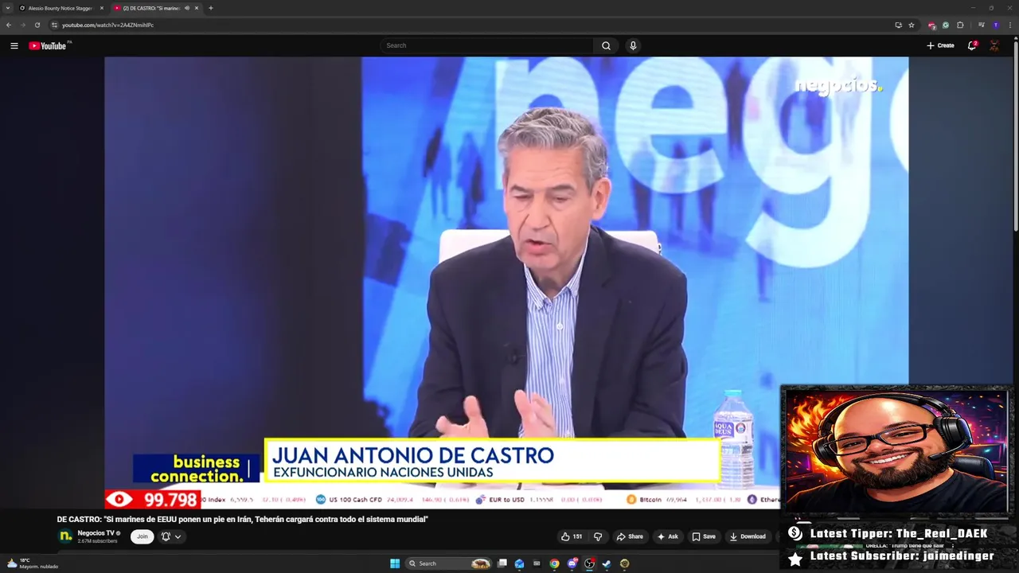Expand the browser tab search dropdown
Screen dimensions: 1019x573
click(8, 8)
